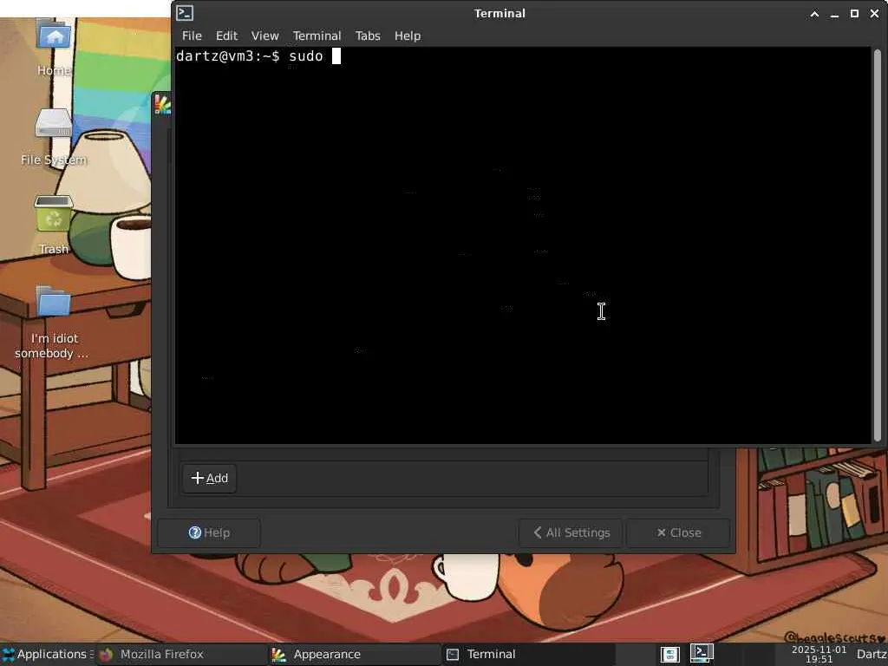888x666 pixels.
Task: Go back to All Settings in Appearance window
Action: (571, 533)
